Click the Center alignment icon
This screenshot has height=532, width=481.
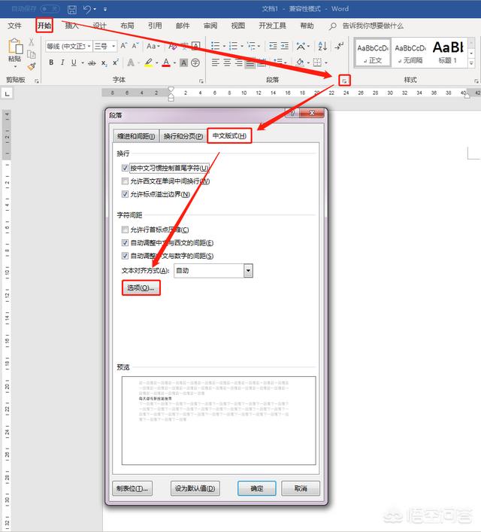[x=227, y=62]
